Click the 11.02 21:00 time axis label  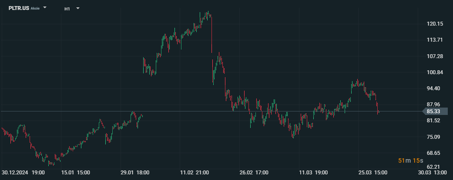[x=195, y=173]
